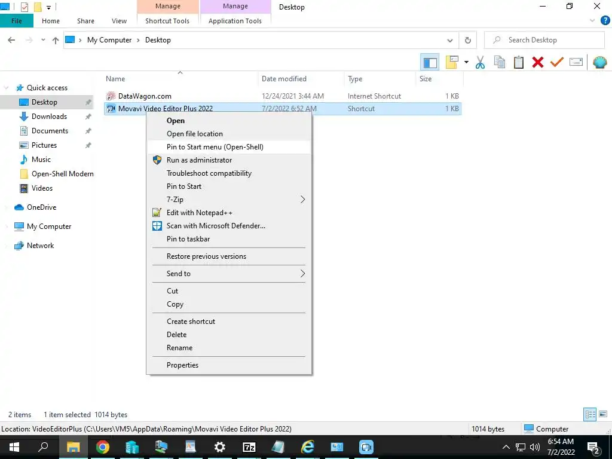
Task: Collapse the Quick access tree node
Action: point(6,88)
